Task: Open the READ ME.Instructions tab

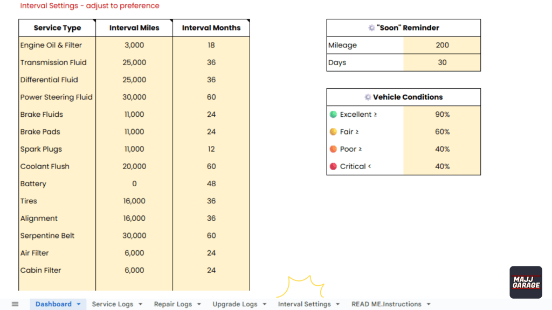Action: (386, 304)
